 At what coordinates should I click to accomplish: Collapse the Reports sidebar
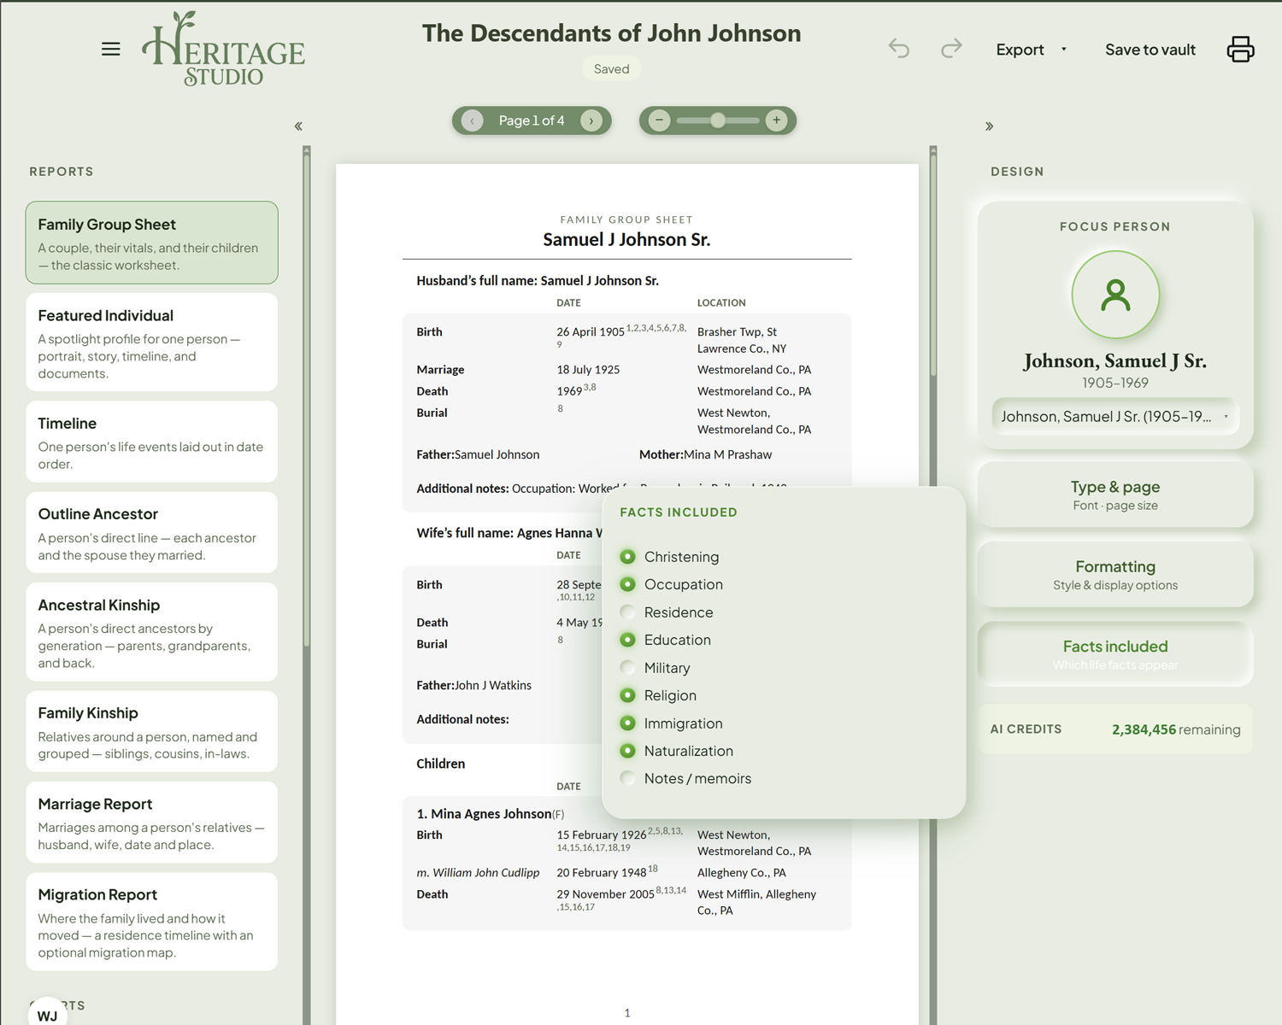coord(298,126)
